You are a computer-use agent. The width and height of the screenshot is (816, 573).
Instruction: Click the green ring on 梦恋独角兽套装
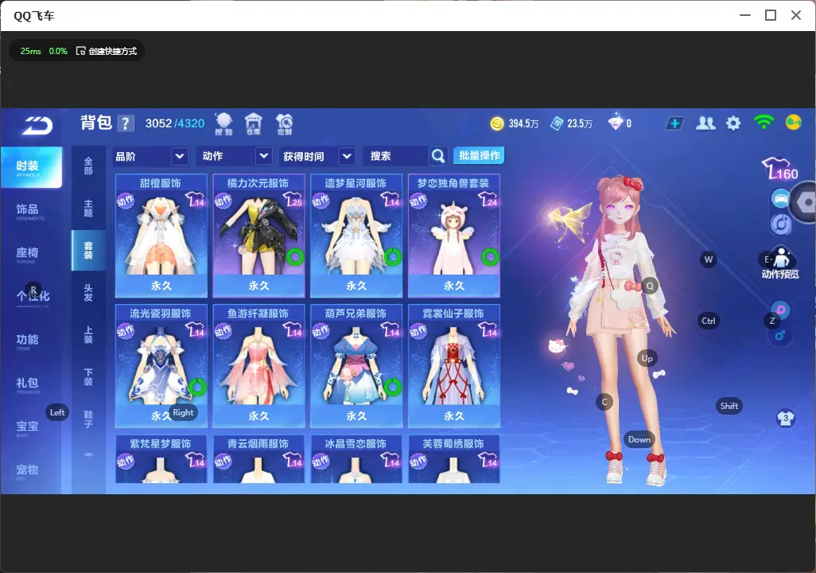pyautogui.click(x=490, y=256)
